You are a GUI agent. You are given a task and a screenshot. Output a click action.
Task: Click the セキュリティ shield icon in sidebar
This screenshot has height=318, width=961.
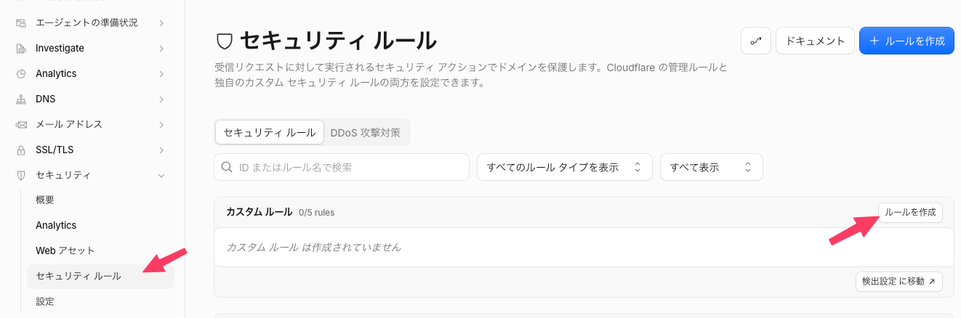[x=21, y=175]
